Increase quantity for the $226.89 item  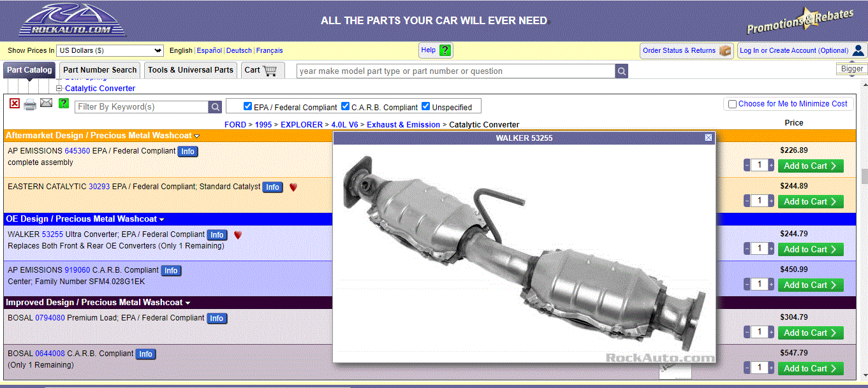pos(771,166)
